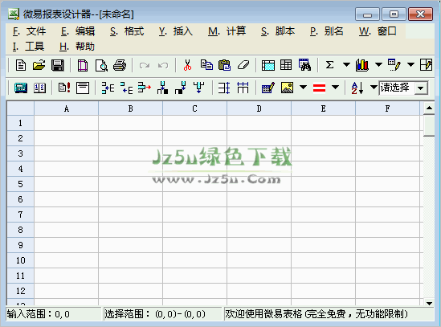Open the 计算 menu

[227, 31]
